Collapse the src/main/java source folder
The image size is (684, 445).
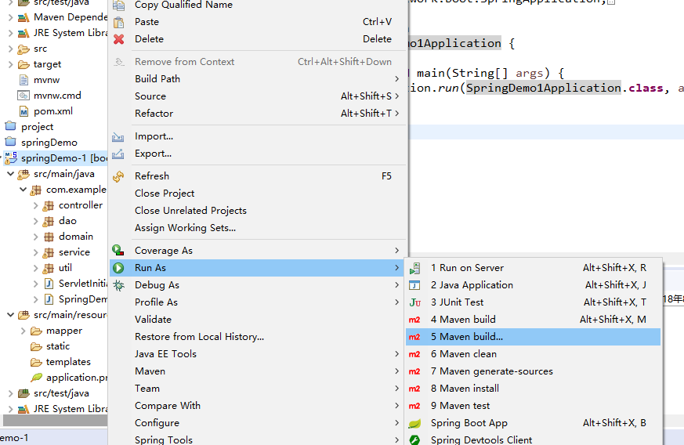click(x=10, y=174)
